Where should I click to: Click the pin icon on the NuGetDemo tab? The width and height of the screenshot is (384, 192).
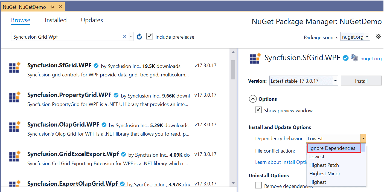tap(52, 7)
